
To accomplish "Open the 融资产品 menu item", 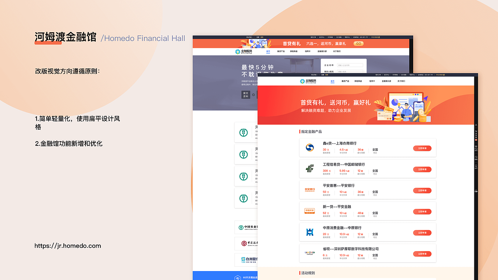I will 345,81.
